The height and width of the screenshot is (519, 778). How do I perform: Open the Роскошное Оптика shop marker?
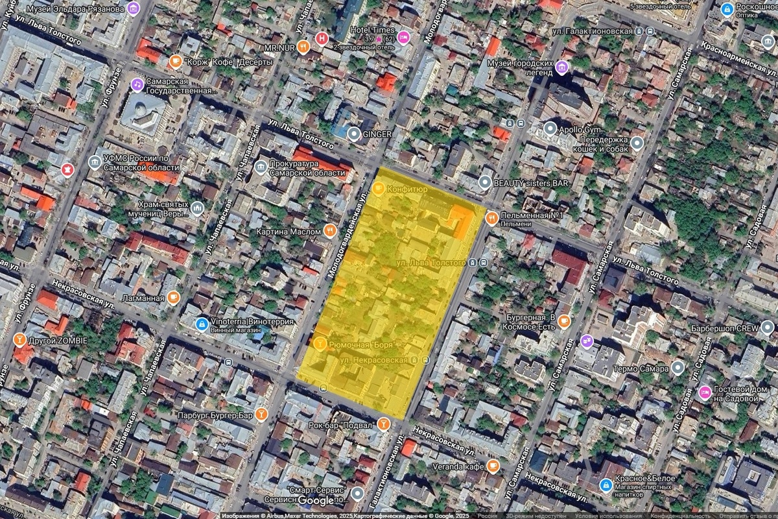(727, 9)
